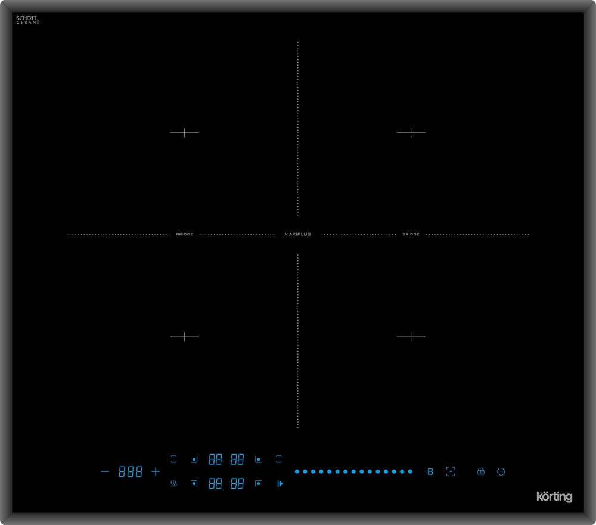Tap the Boost 'B' button
Image resolution: width=596 pixels, height=525 pixels.
click(430, 471)
